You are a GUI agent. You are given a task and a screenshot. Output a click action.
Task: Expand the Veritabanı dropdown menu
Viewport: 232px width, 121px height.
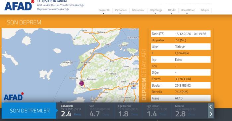[x=121, y=10]
